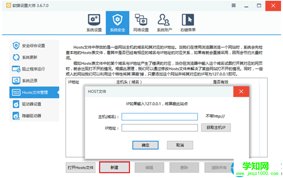Screen dimensions: 283x178
Task: Open the 系统设置 top tab icon
Action: (94, 20)
